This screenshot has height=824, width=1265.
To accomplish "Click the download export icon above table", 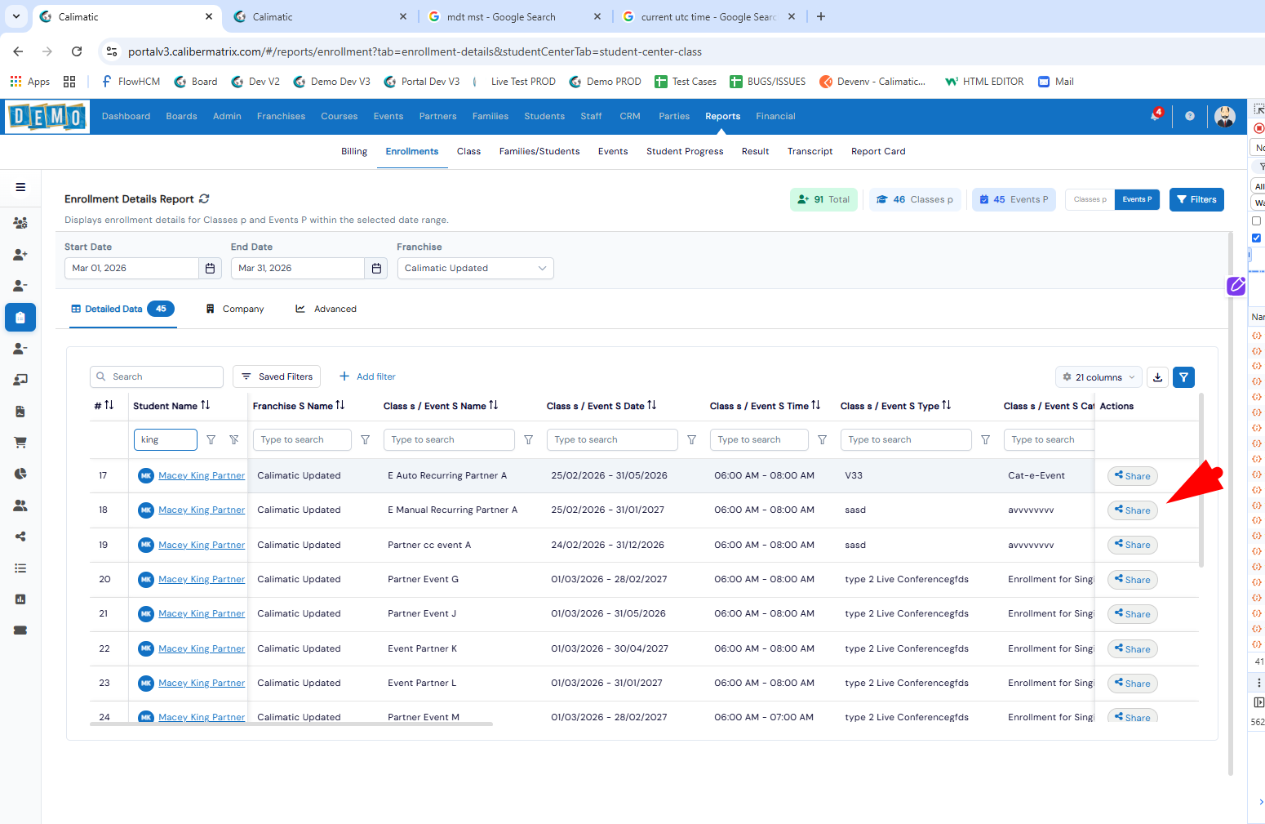I will coord(1157,377).
